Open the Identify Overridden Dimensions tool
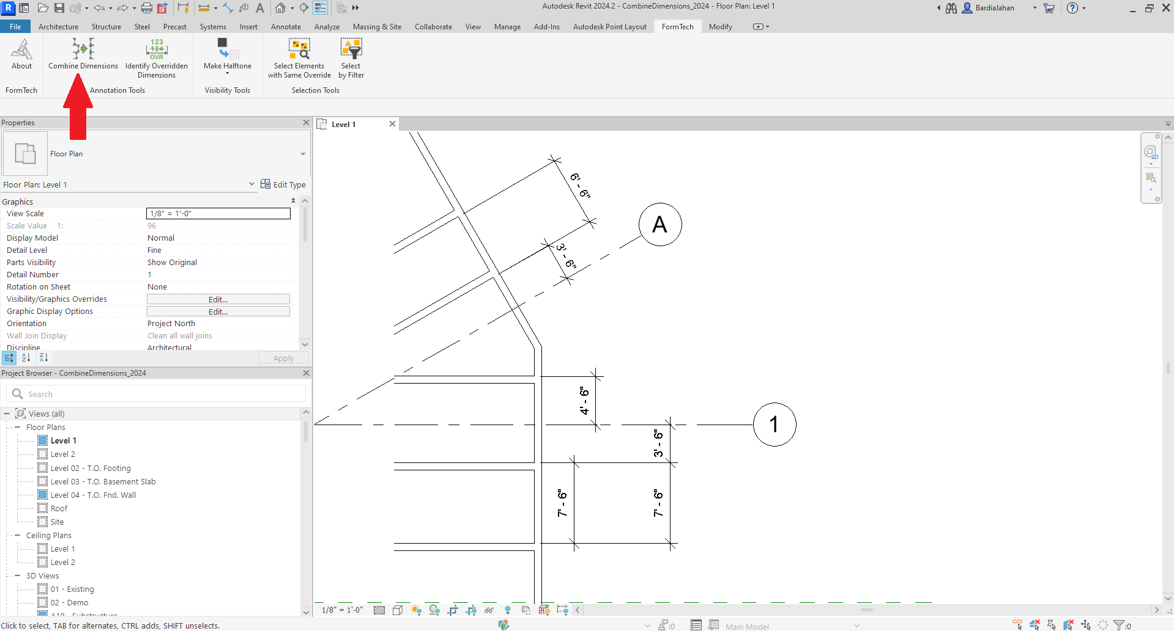This screenshot has height=631, width=1174. coord(157,49)
